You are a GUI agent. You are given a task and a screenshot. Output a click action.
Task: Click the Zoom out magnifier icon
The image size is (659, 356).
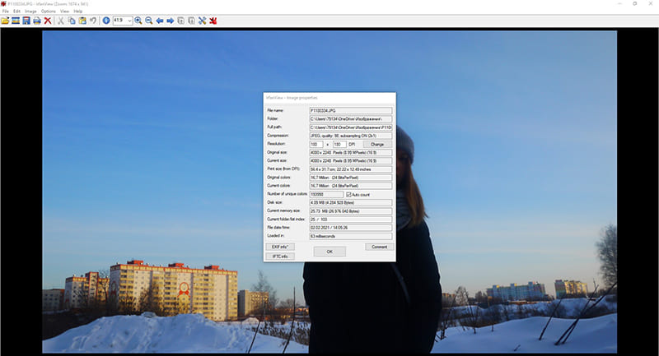[149, 21]
